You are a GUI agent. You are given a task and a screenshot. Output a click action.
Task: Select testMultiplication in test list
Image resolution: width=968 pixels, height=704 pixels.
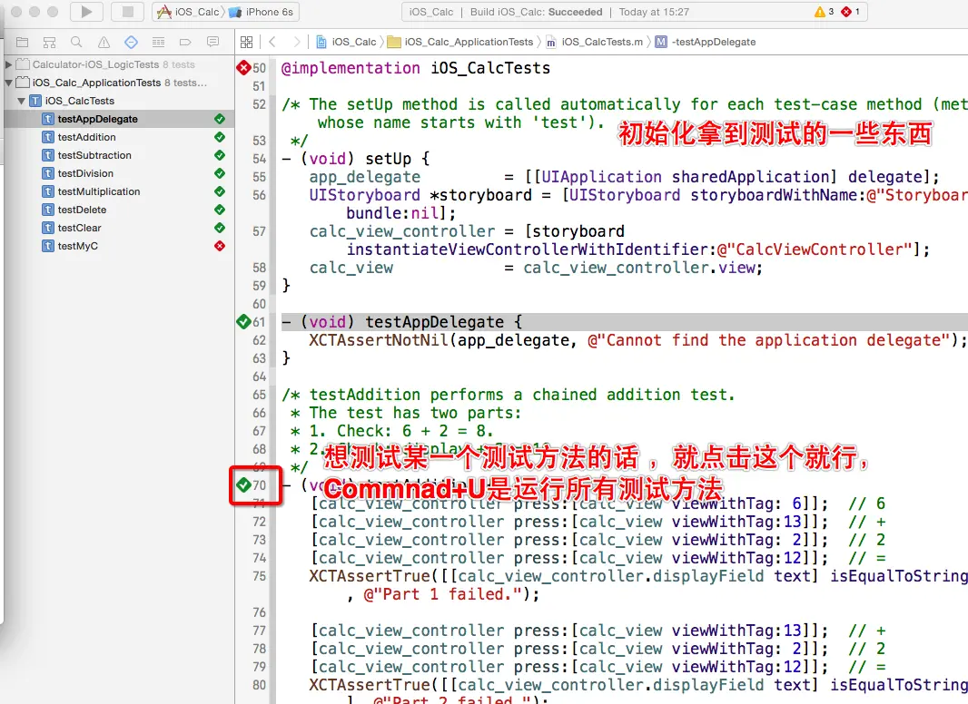click(x=119, y=192)
